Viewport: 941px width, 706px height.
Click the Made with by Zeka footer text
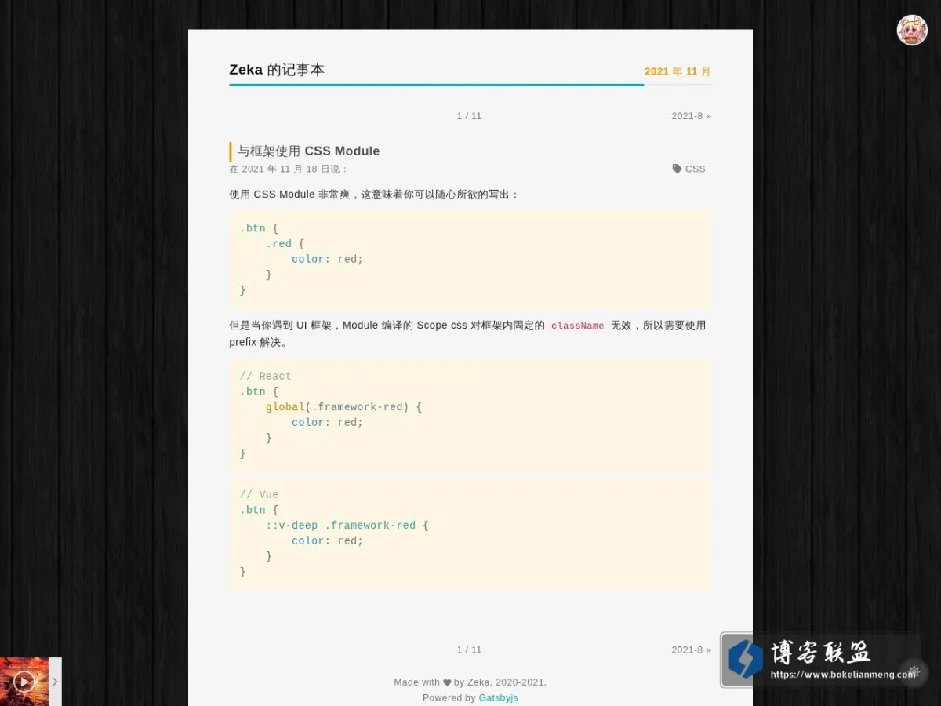[x=470, y=682]
